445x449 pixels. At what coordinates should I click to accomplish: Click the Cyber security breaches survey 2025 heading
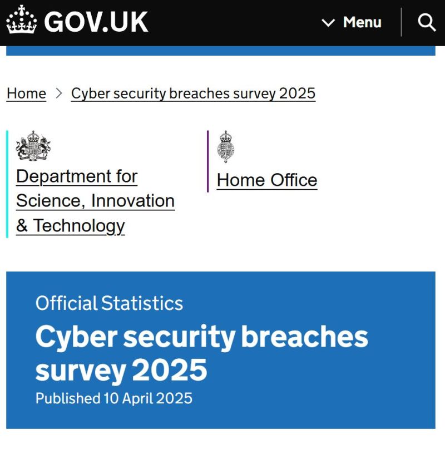201,353
